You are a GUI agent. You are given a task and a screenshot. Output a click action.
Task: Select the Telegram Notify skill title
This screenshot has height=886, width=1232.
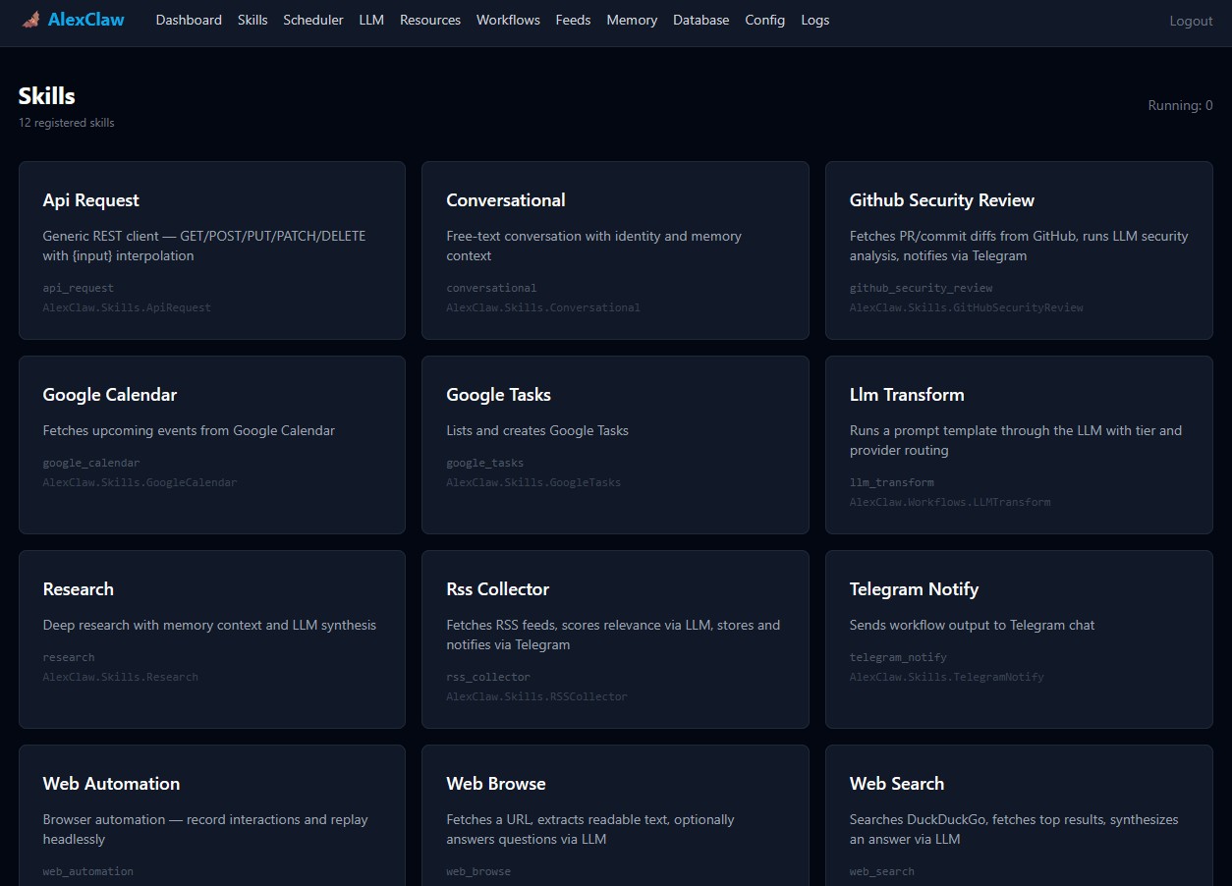(915, 589)
